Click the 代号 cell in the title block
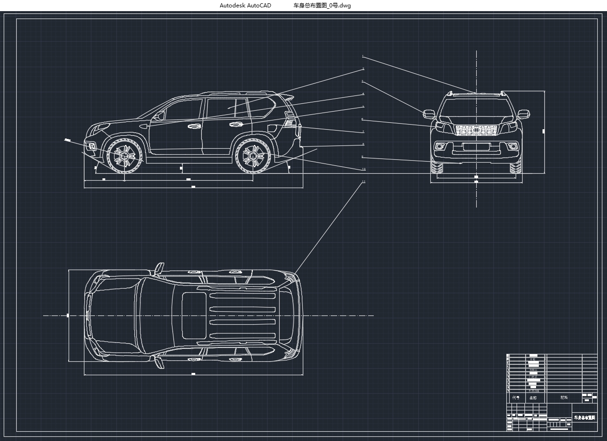Viewport: 607px width, 441px height. (516, 398)
